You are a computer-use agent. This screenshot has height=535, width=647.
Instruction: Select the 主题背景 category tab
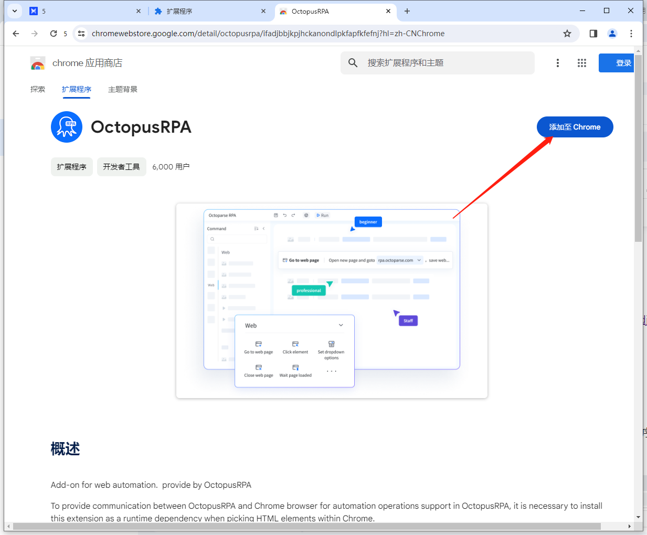[122, 89]
